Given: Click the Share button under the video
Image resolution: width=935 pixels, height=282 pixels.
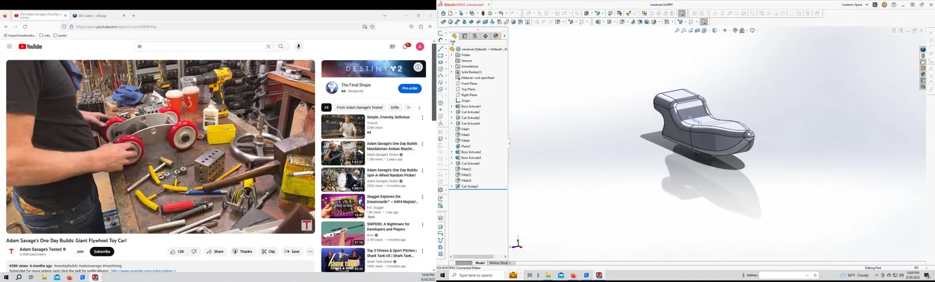Looking at the screenshot, I should 215,252.
